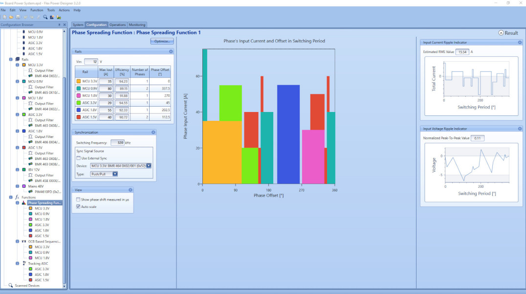Check Show phase shift measured in µs

coord(79,200)
